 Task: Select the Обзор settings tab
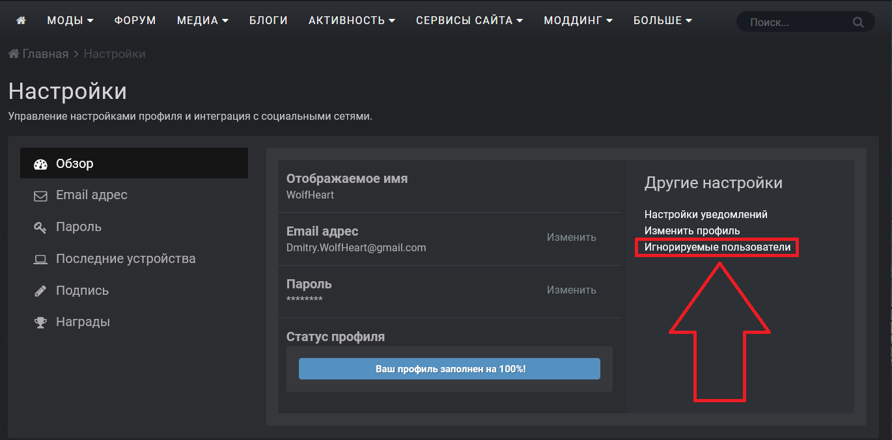click(x=134, y=163)
